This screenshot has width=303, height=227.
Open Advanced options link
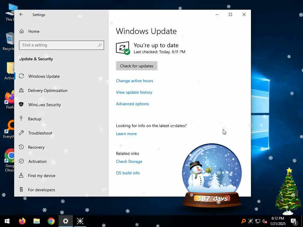(132, 104)
